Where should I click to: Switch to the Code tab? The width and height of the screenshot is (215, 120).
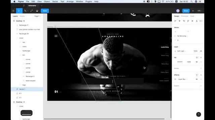coord(192,16)
